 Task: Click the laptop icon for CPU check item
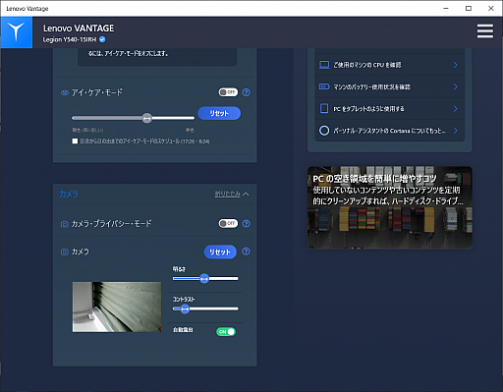(x=324, y=65)
